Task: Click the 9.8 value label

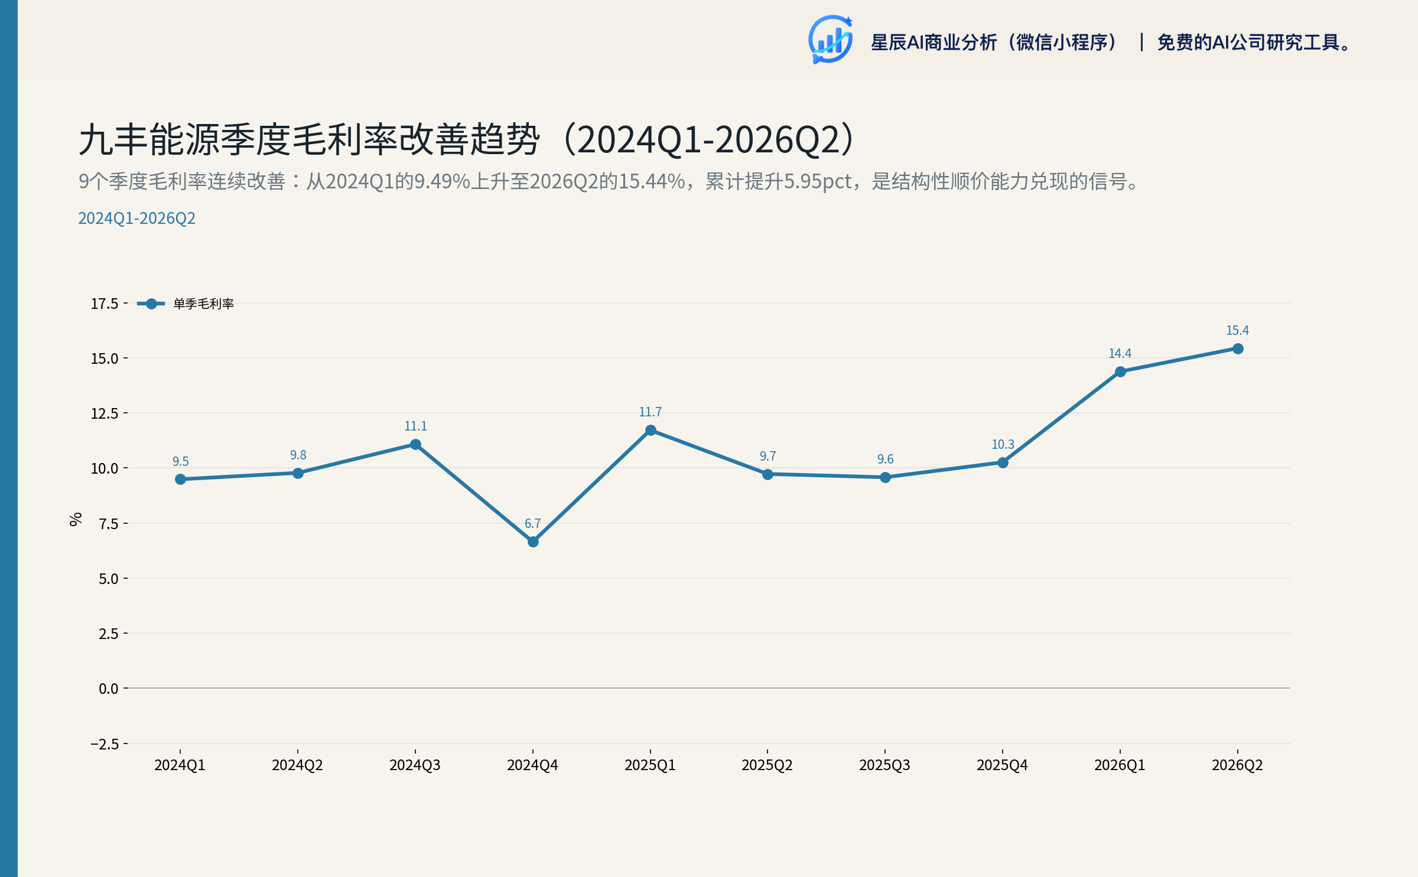Action: (298, 455)
